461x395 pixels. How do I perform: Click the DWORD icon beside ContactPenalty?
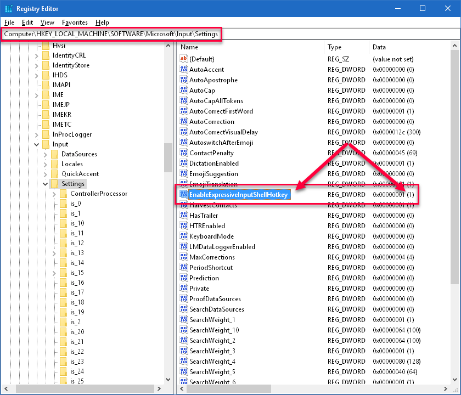coord(184,153)
